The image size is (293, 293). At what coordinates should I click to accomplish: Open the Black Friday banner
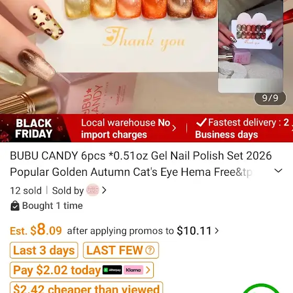pos(35,128)
